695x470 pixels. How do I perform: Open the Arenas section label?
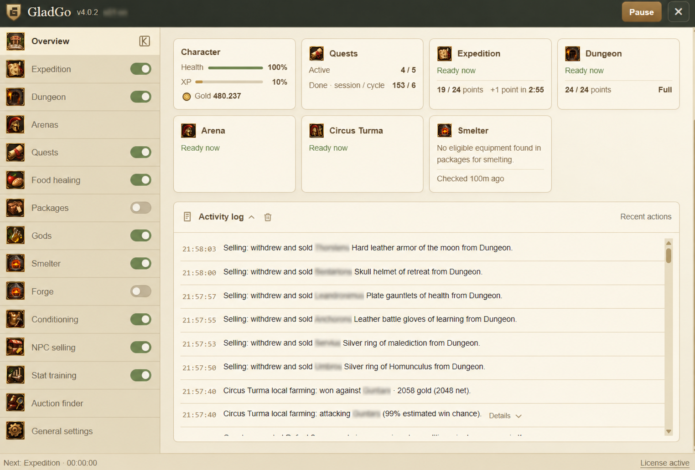[x=45, y=125]
